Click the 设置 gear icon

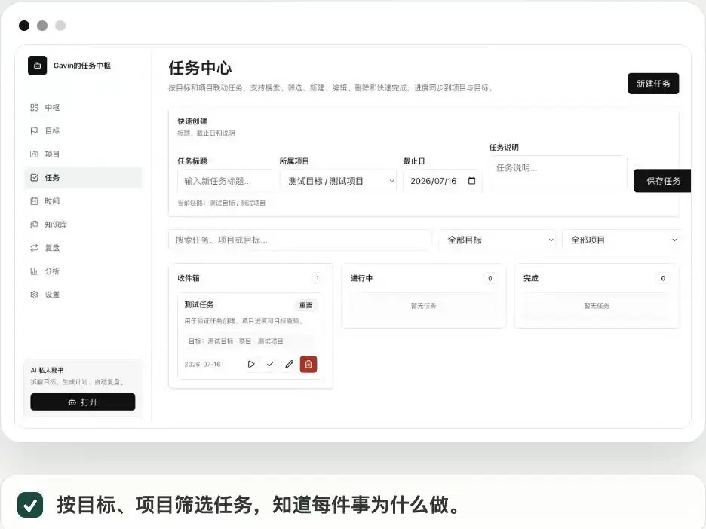[x=34, y=295]
